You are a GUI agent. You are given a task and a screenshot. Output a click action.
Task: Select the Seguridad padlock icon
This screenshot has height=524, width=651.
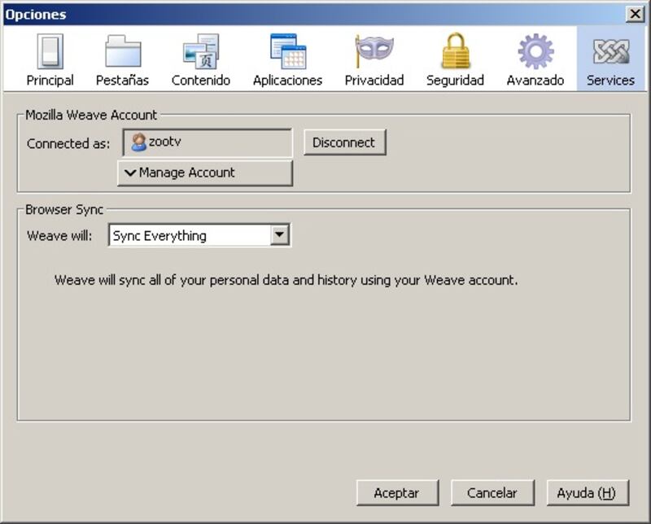455,51
